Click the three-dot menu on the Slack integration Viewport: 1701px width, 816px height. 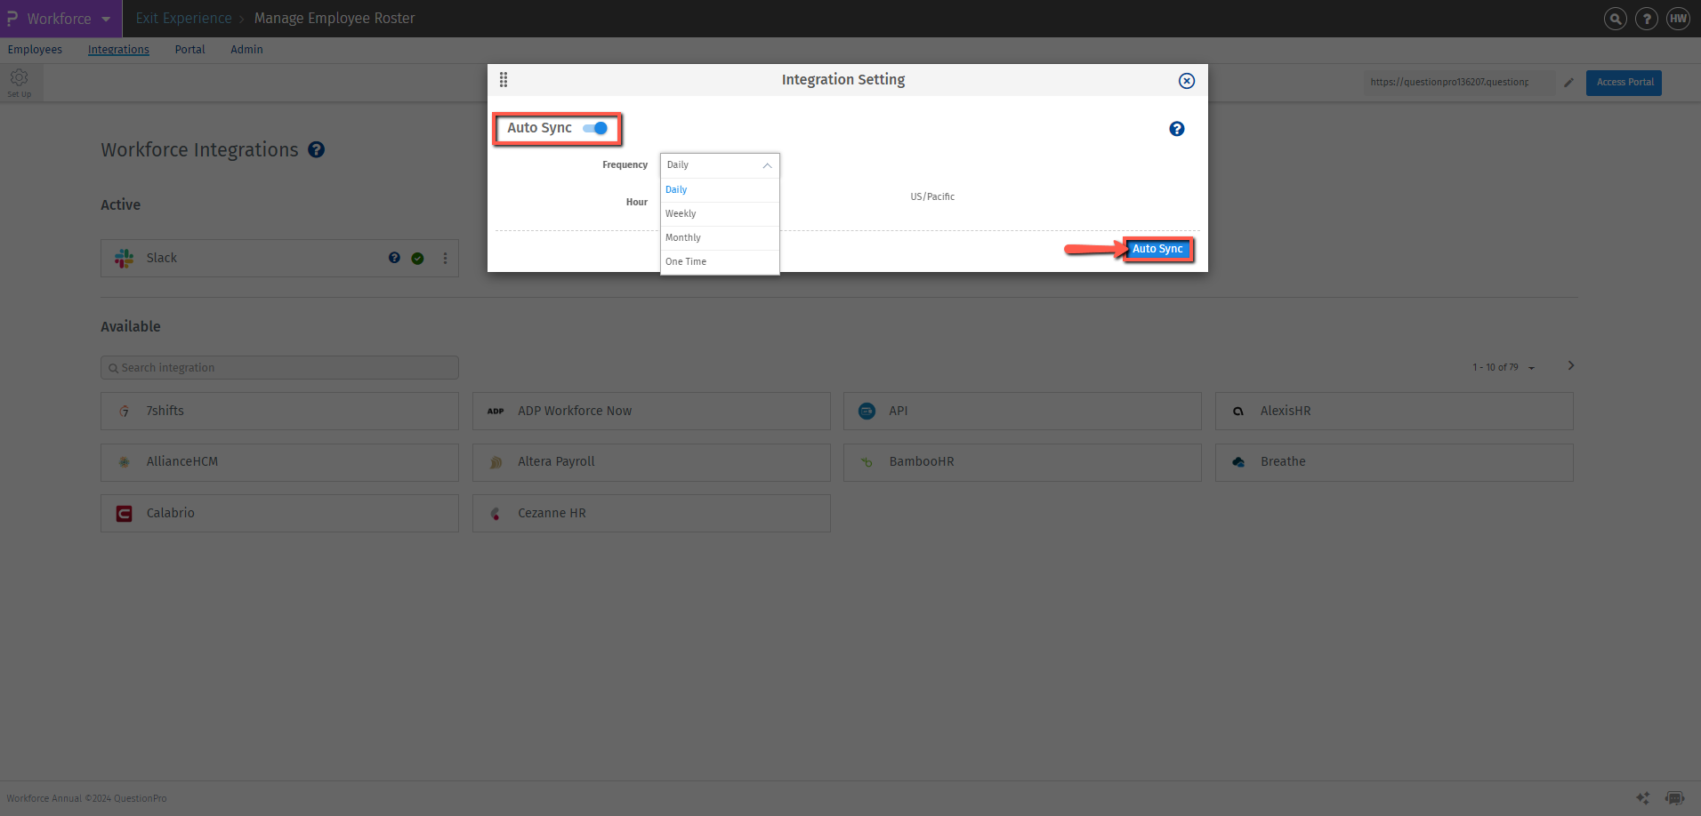point(445,258)
